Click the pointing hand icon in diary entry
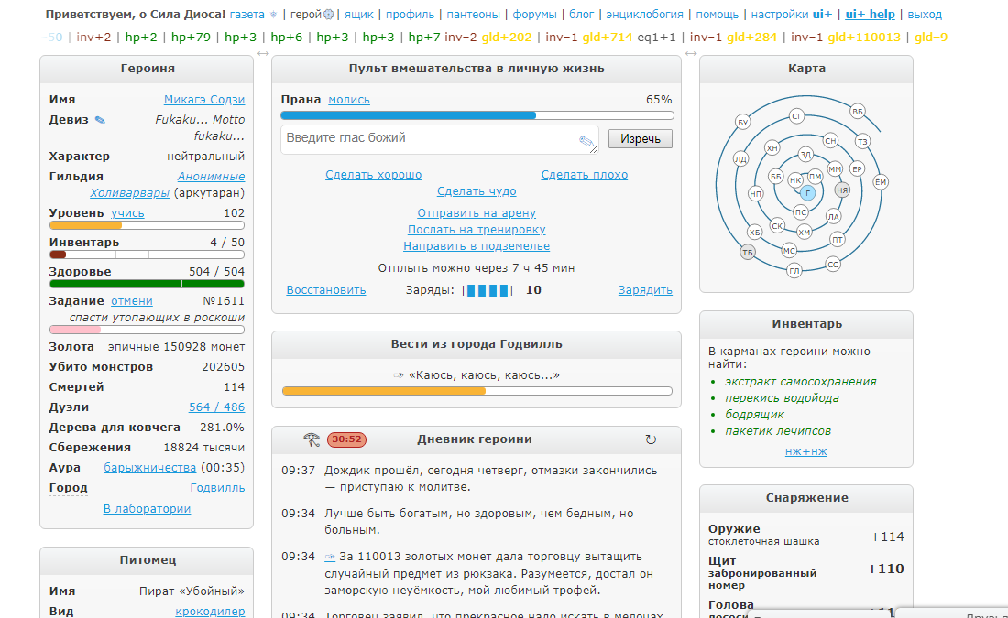The image size is (1008, 618). coord(330,556)
